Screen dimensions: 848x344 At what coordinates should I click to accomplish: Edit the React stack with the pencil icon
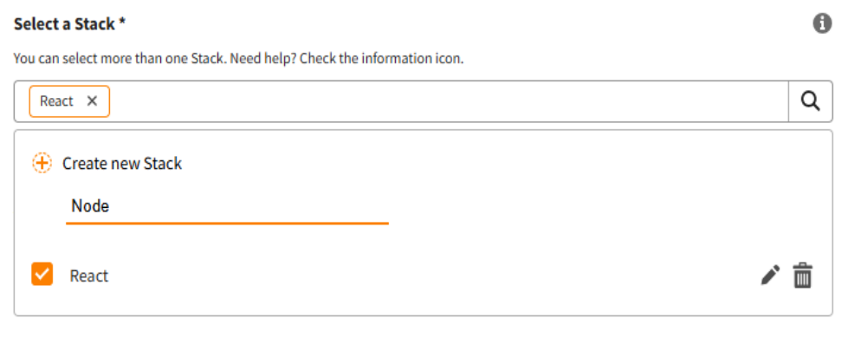click(x=770, y=276)
